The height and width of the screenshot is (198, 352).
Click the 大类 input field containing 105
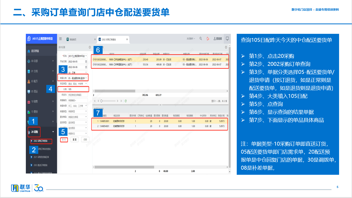point(78,89)
